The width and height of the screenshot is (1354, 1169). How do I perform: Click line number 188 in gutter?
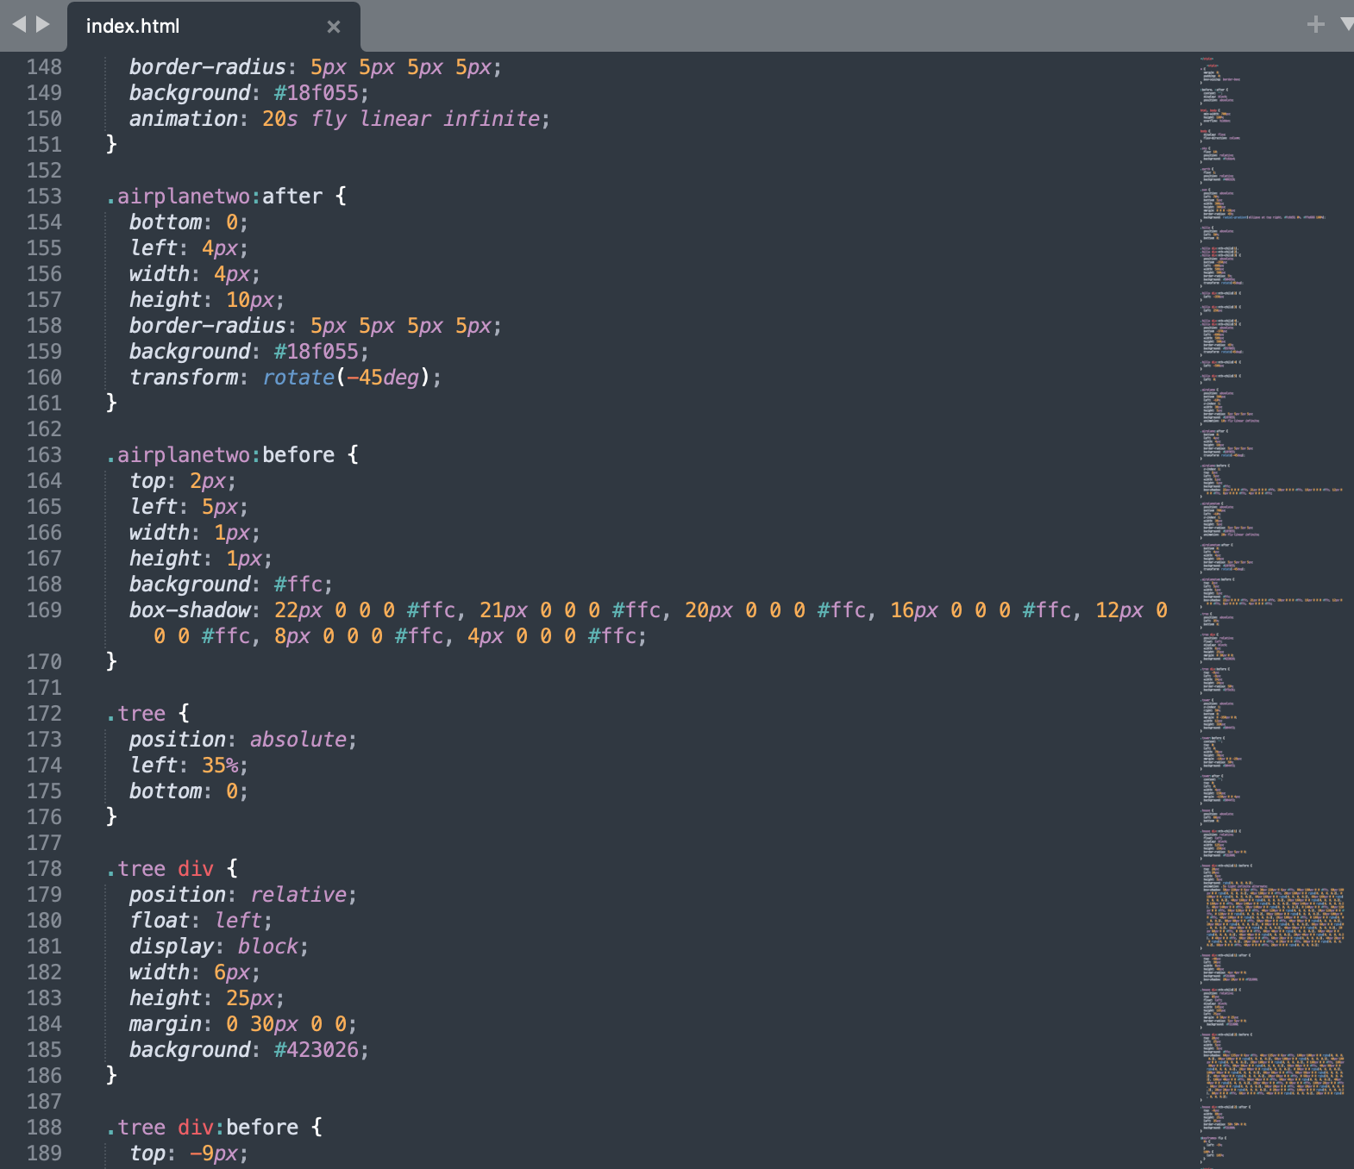44,1128
